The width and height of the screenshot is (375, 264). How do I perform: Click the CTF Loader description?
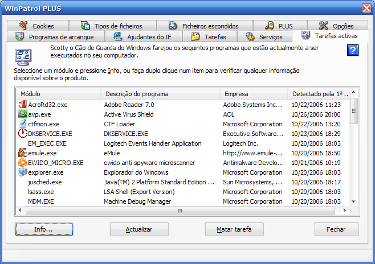pyautogui.click(x=119, y=124)
